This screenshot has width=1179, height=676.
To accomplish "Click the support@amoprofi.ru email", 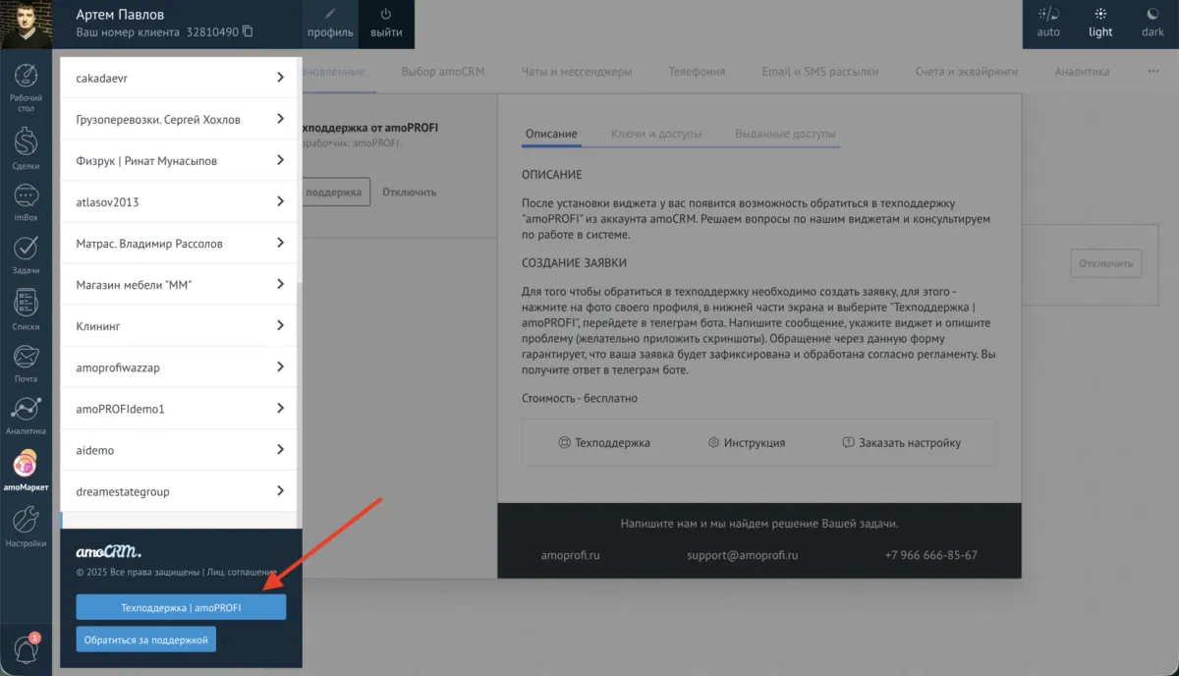I will point(743,555).
